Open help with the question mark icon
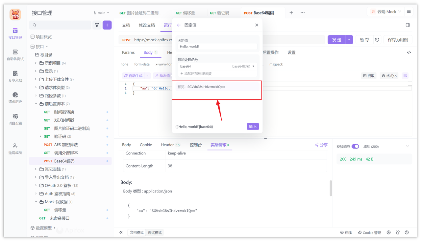Screen dimensions: 421x242 click(x=407, y=232)
